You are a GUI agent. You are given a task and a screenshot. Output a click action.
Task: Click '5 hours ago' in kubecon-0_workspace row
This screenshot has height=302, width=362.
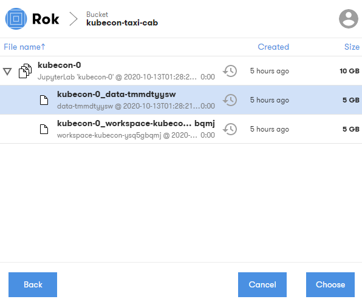270,129
